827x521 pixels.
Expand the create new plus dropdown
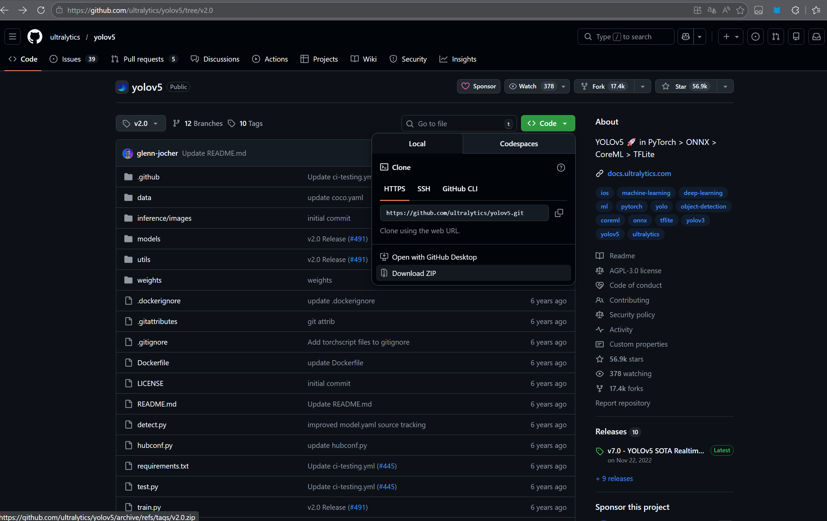click(730, 37)
